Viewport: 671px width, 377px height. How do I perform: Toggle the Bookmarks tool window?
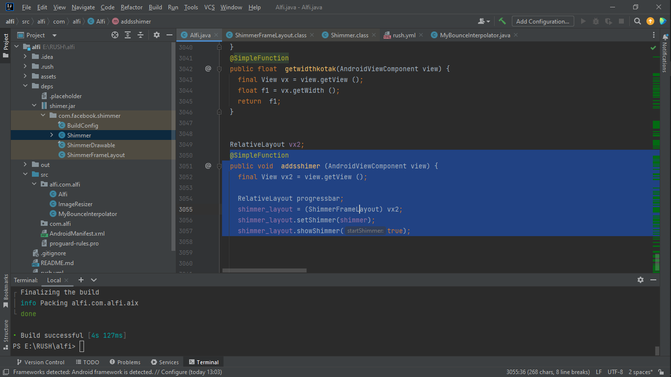(x=6, y=291)
